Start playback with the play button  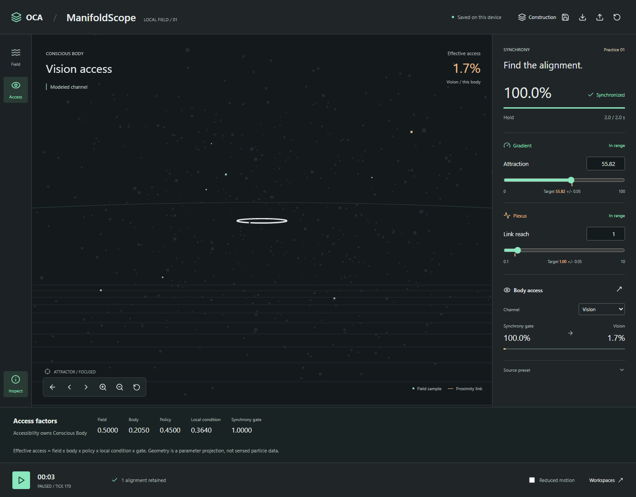(x=21, y=480)
